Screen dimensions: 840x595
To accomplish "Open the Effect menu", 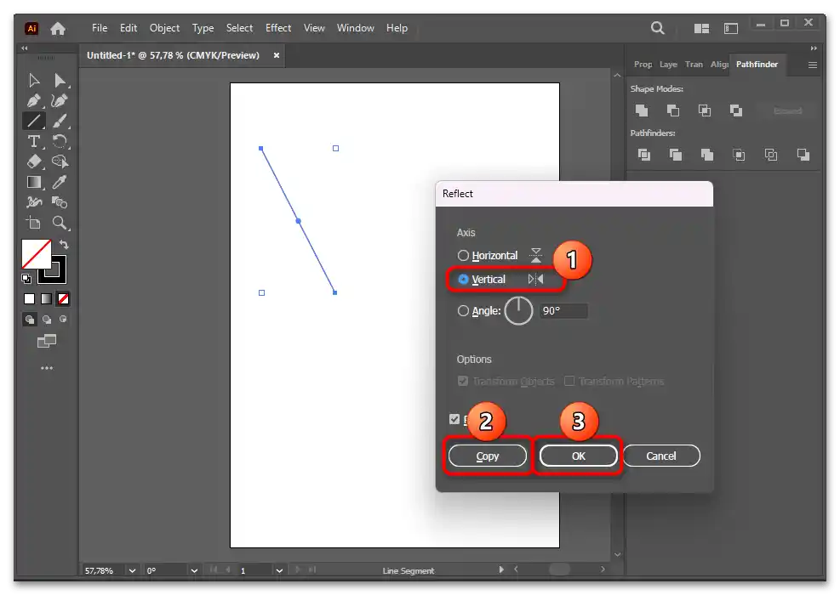I will pos(278,28).
